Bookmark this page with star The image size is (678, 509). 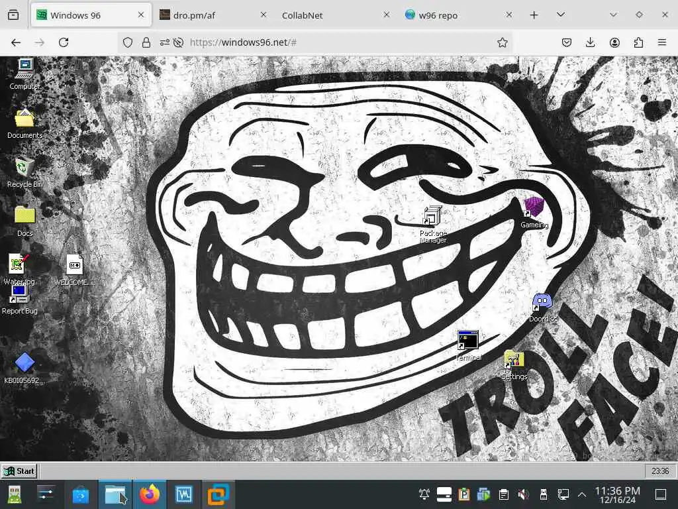502,42
